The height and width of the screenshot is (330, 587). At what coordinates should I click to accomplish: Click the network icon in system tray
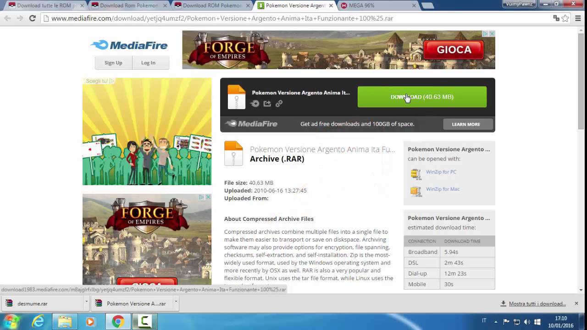coord(517,322)
